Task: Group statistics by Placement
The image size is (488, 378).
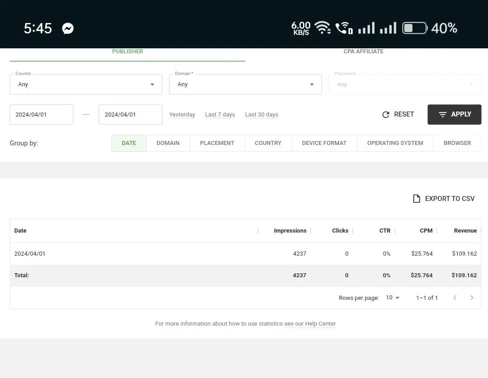Action: coord(217,143)
